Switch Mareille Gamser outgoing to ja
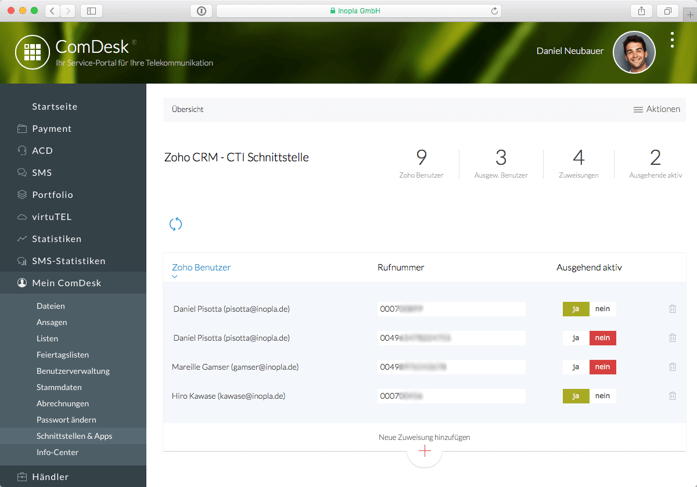The image size is (697, 487). tap(576, 367)
